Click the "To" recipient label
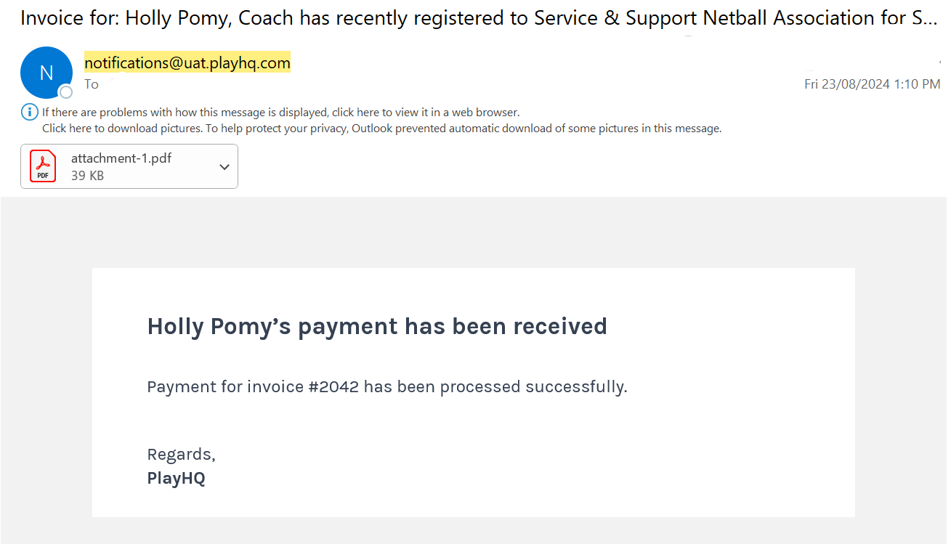 click(92, 84)
